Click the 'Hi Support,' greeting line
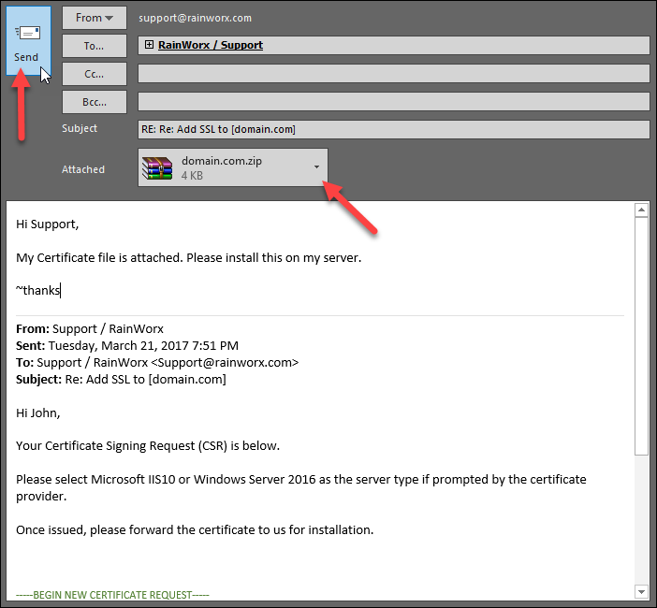The width and height of the screenshot is (657, 608). point(48,224)
